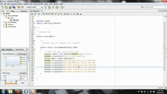Open Windows Start menu orb
This screenshot has width=167, height=94.
(3, 92)
